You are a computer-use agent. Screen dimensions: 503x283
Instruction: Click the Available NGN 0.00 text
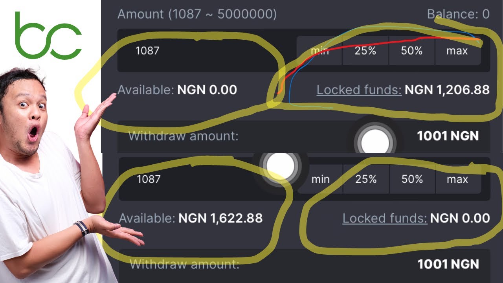(177, 90)
